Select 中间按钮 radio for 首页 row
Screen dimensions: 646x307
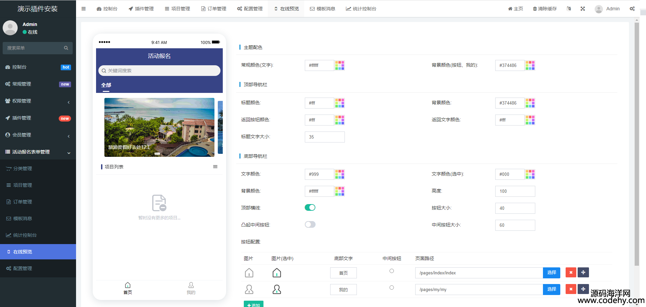tap(392, 271)
